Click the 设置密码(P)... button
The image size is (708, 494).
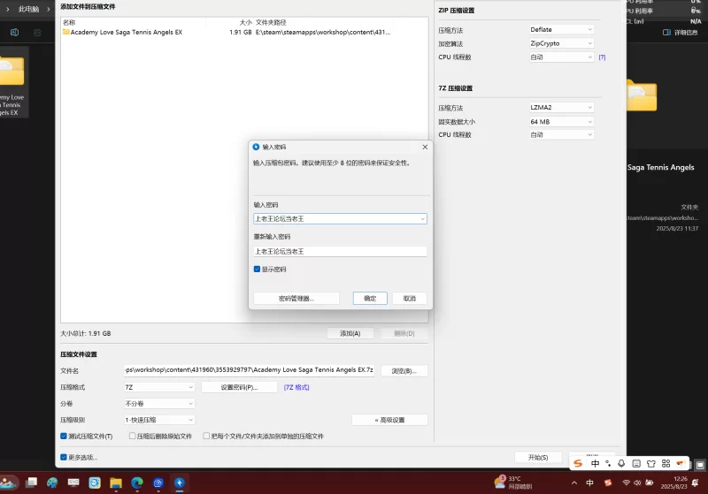(239, 387)
